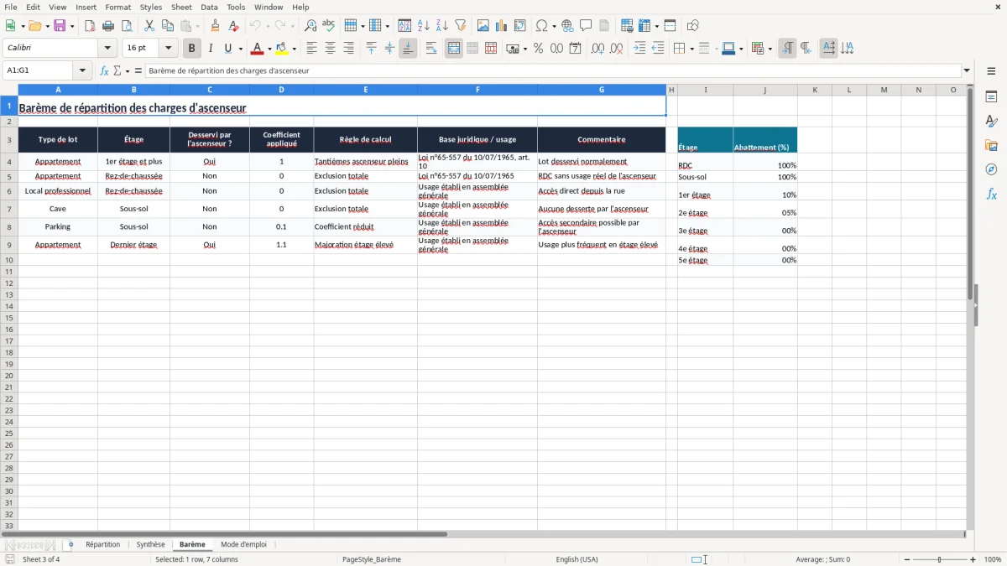Viewport: 1007px width, 566px height.
Task: Switch to the Synthèse sheet tab
Action: [151, 545]
